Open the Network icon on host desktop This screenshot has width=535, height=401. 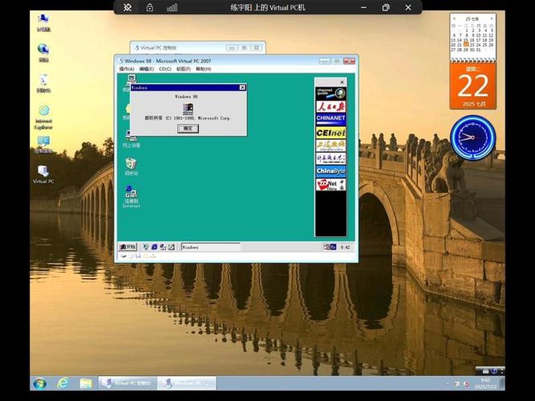[x=43, y=53]
